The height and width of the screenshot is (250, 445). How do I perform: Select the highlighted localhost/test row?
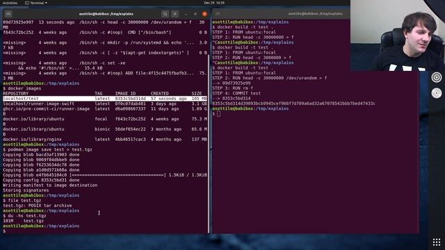pos(105,99)
